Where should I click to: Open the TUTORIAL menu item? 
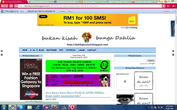click(x=71, y=50)
